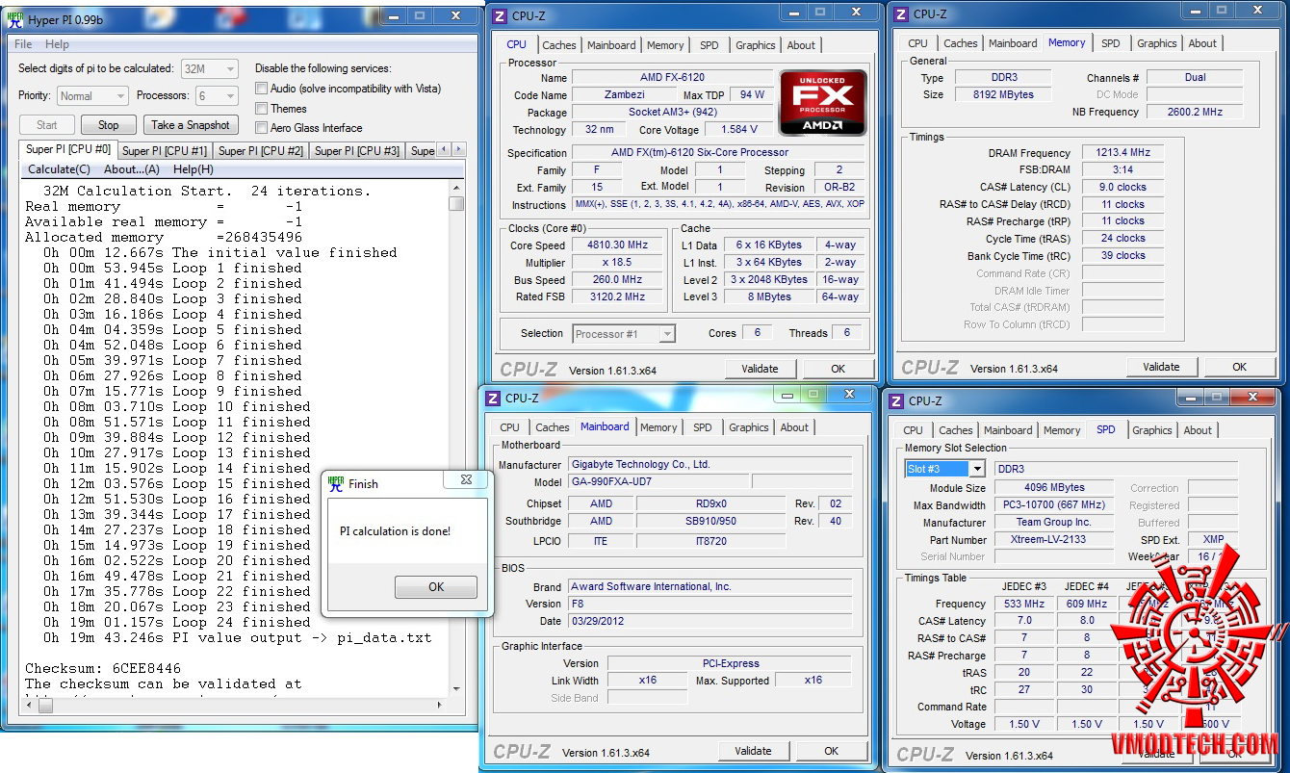Screen dimensions: 1290x773
Task: Switch to the Super PI [CPU #2] tab
Action: click(x=261, y=151)
